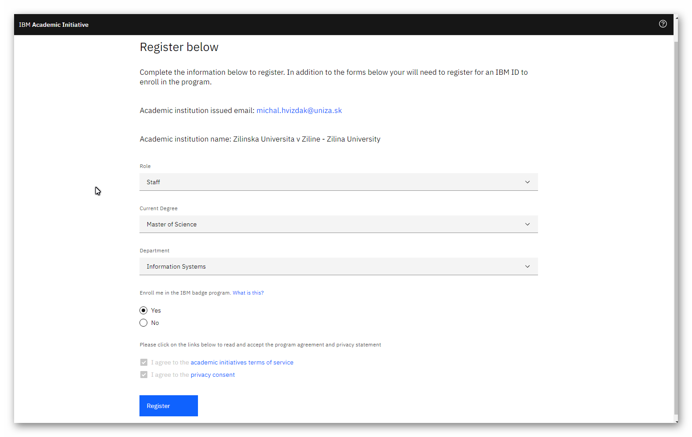Click the chevron arrow beside Information Systems
Image resolution: width=692 pixels, height=437 pixels.
527,266
